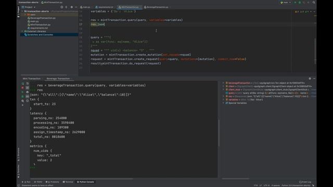
Task: Click the clock icon in console toolbar
Action: [x=28, y=101]
